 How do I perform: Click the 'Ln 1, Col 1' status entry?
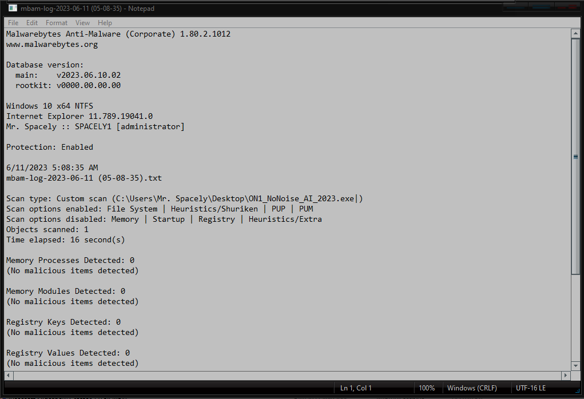click(356, 388)
